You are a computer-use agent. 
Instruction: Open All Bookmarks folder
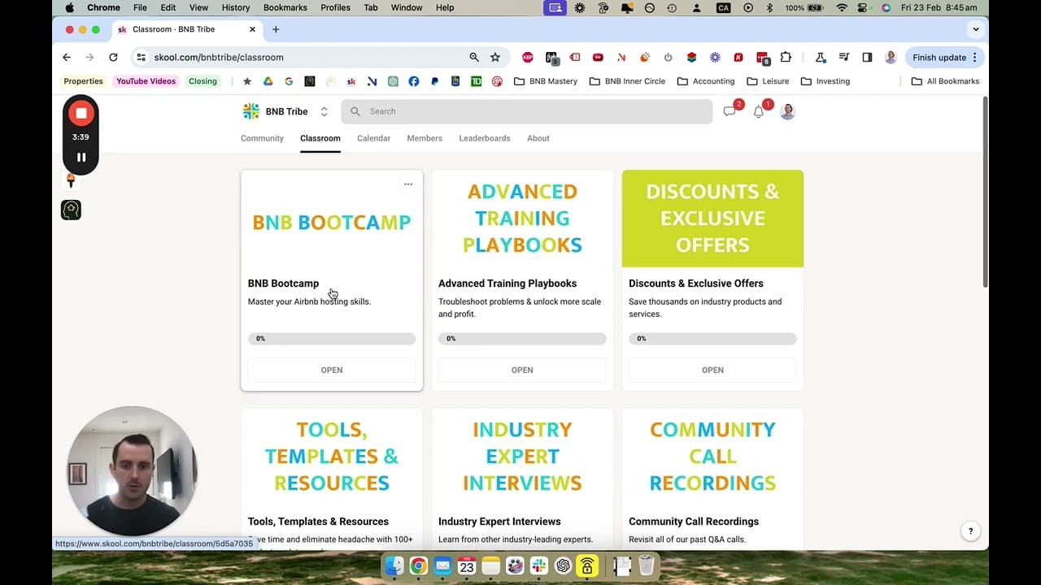(x=945, y=81)
